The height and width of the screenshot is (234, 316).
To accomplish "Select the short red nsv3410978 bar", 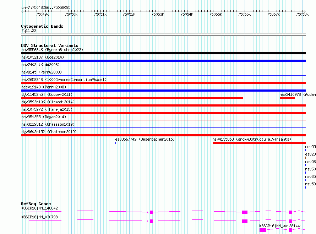I will pyautogui.click(x=287, y=98).
